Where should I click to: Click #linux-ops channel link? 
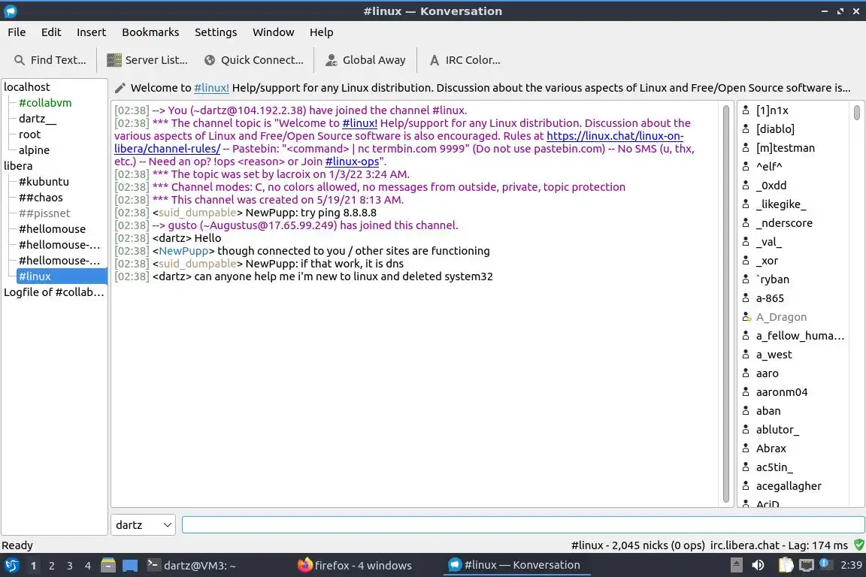click(352, 162)
